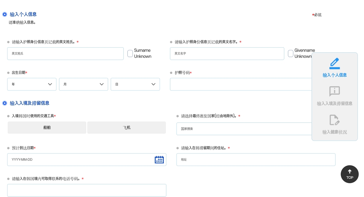Screen dimensions: 364x197
Task: Click the 国家搜索 country search field
Action: click(244, 129)
